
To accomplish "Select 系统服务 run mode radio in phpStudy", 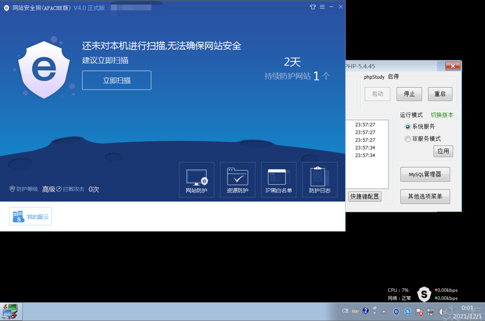I will point(408,127).
